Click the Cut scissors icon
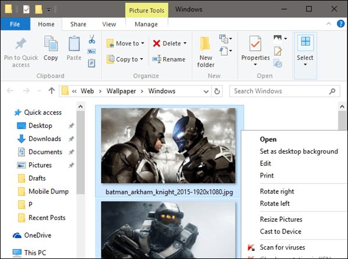The image size is (348, 259). pos(92,39)
